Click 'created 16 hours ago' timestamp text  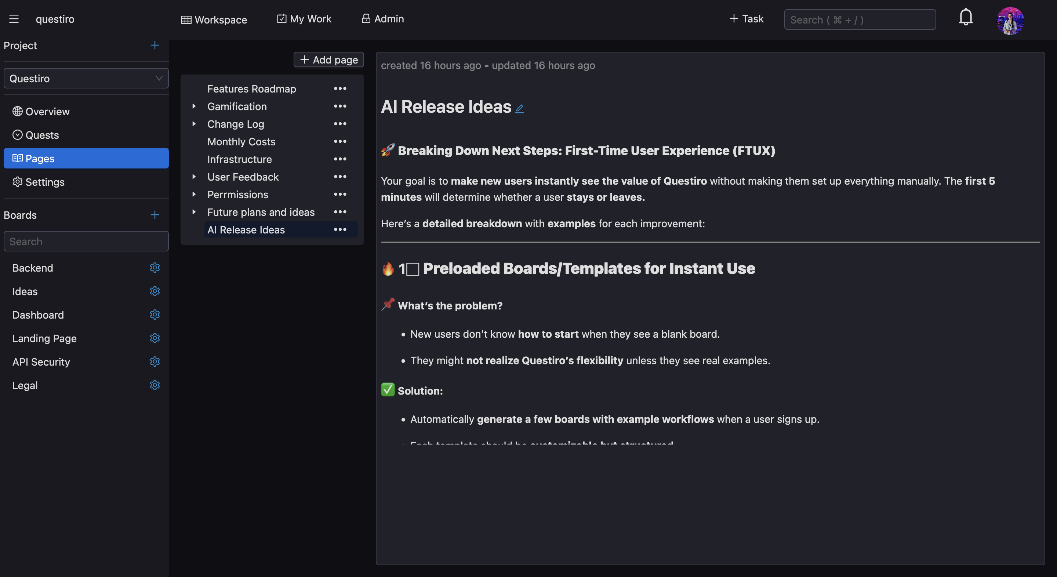[431, 65]
